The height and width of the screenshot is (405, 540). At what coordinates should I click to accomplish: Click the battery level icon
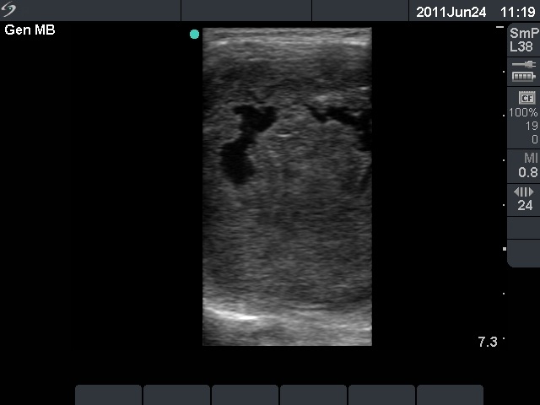click(x=523, y=77)
